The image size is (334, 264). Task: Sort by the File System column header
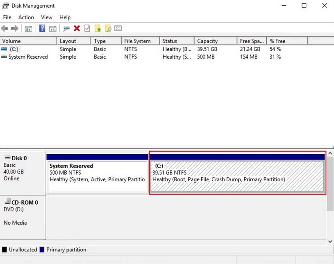[x=141, y=41]
